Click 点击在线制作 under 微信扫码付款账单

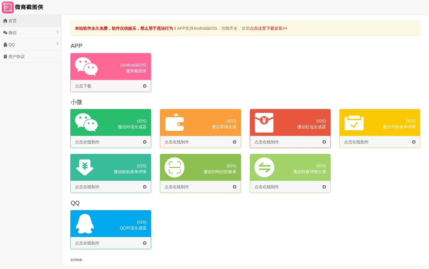click(177, 187)
